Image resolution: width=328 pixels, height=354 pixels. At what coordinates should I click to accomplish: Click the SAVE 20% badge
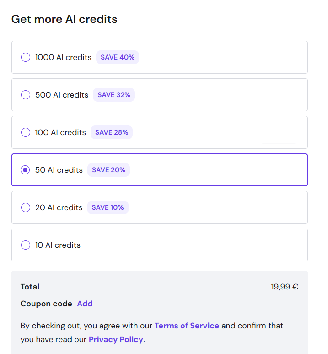[x=108, y=170]
